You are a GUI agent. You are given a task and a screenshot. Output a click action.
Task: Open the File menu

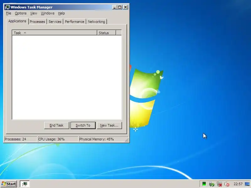tap(8, 13)
